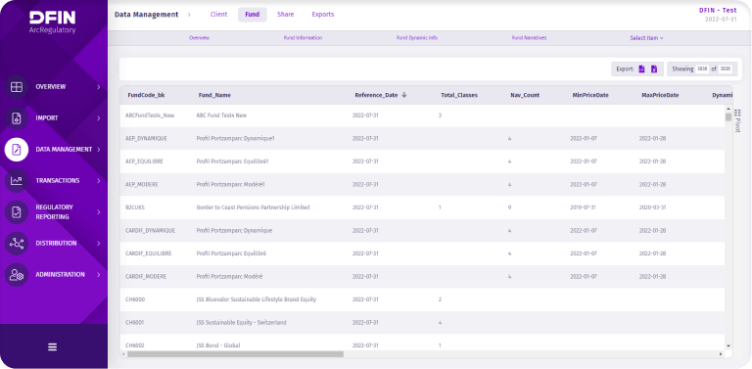Expand the Transactions sidebar chevron
Viewport: 752px width, 369px height.
[x=99, y=181]
